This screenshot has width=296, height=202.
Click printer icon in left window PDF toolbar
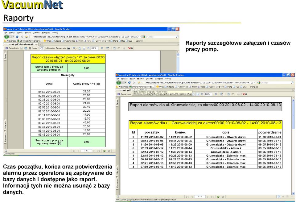[x=21, y=48]
